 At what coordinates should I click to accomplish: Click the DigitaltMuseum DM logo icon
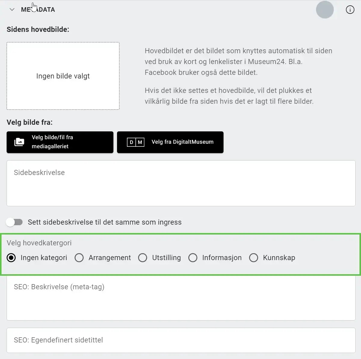click(136, 142)
